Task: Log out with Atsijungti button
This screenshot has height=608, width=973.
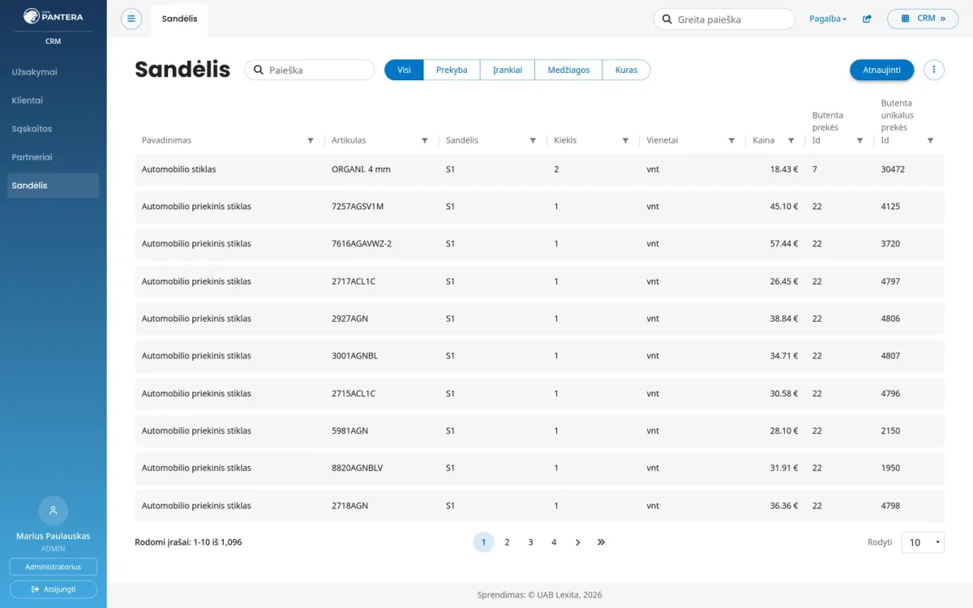Action: tap(54, 589)
